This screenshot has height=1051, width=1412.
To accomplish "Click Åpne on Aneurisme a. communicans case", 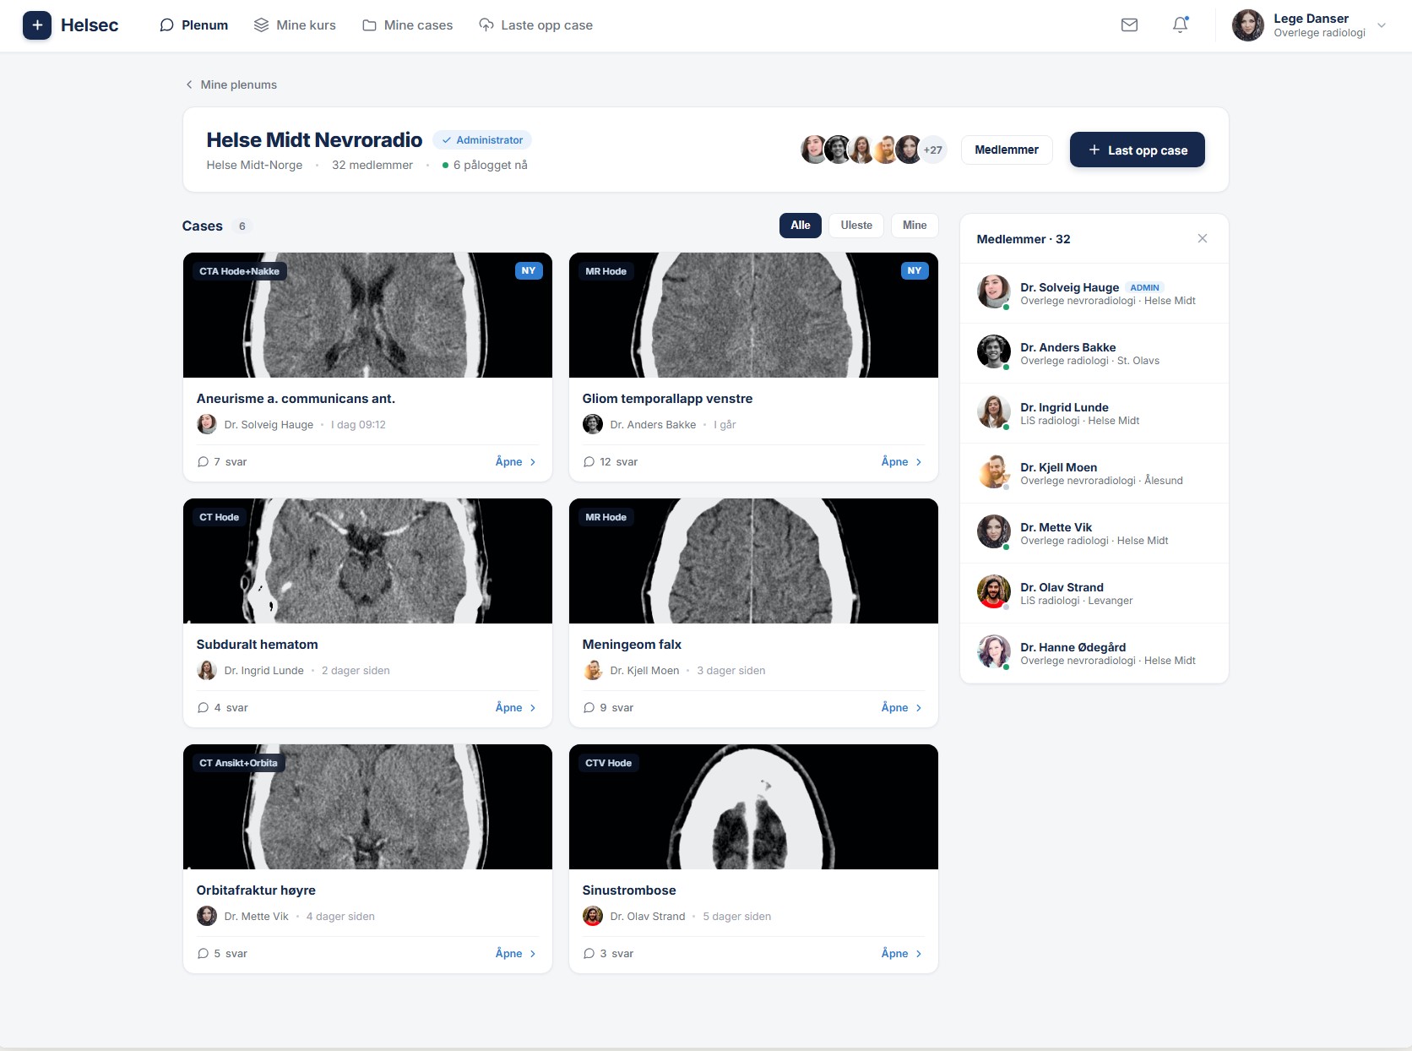I will 516,462.
